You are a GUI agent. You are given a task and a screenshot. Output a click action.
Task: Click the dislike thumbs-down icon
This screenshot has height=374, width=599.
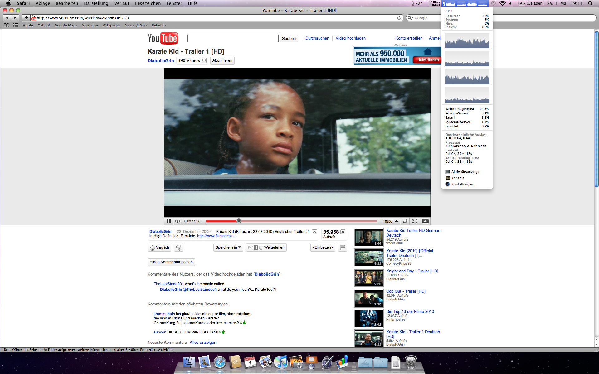(179, 247)
